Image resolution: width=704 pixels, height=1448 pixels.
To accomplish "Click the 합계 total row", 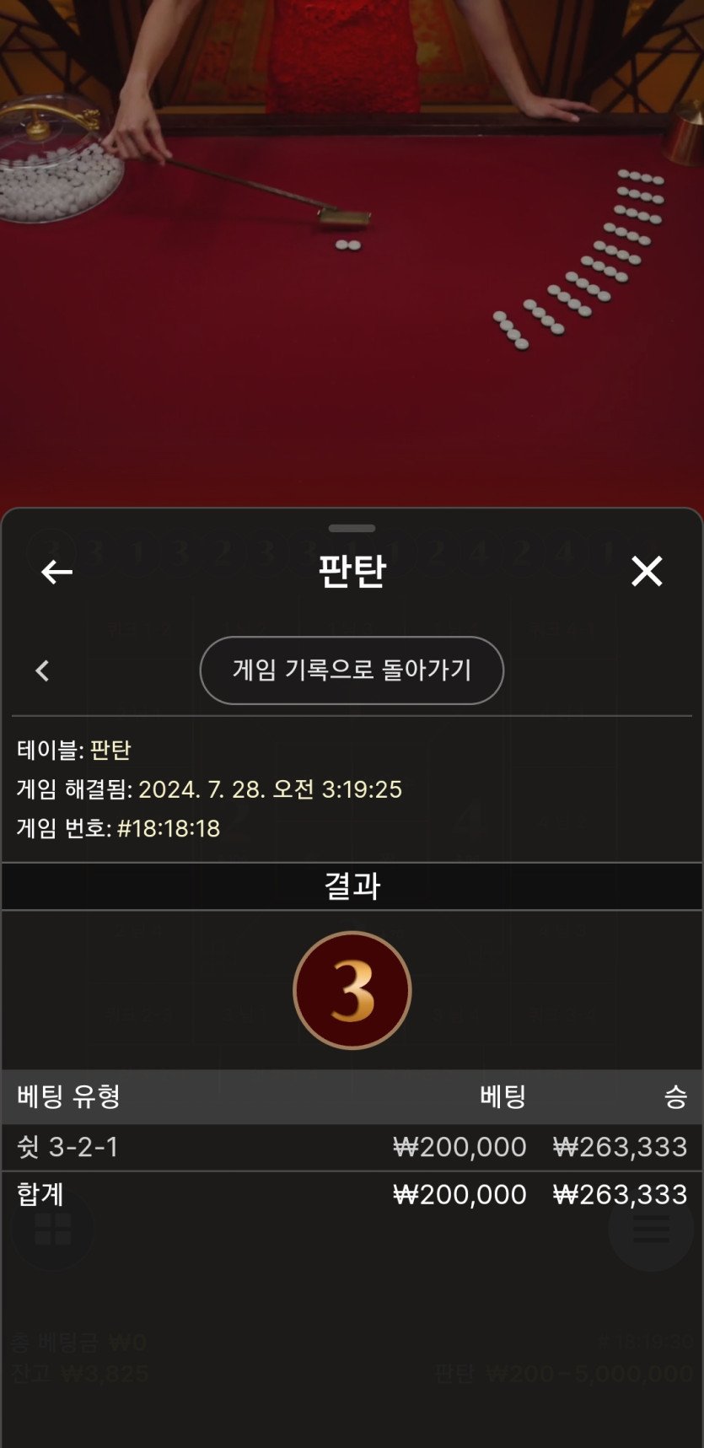I will [352, 1194].
